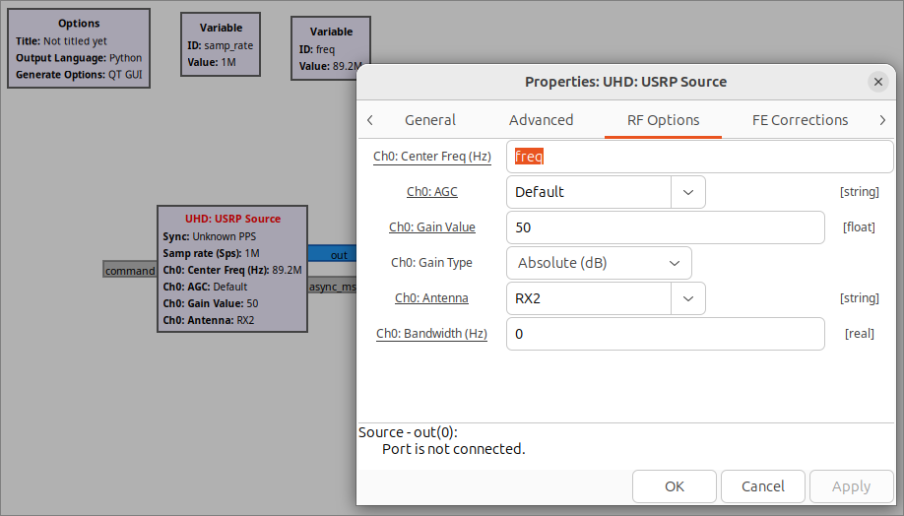Close the USRP Source properties dialog
Viewport: 904px width, 516px height.
point(877,82)
